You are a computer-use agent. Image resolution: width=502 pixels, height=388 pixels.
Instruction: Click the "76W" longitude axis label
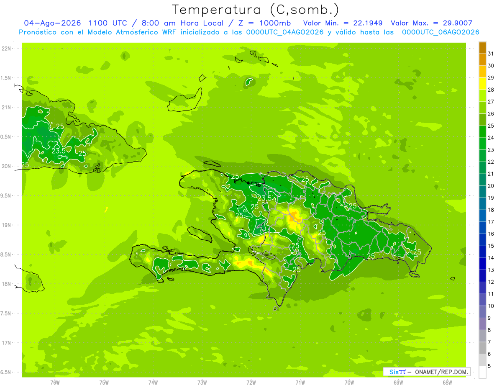(55, 383)
